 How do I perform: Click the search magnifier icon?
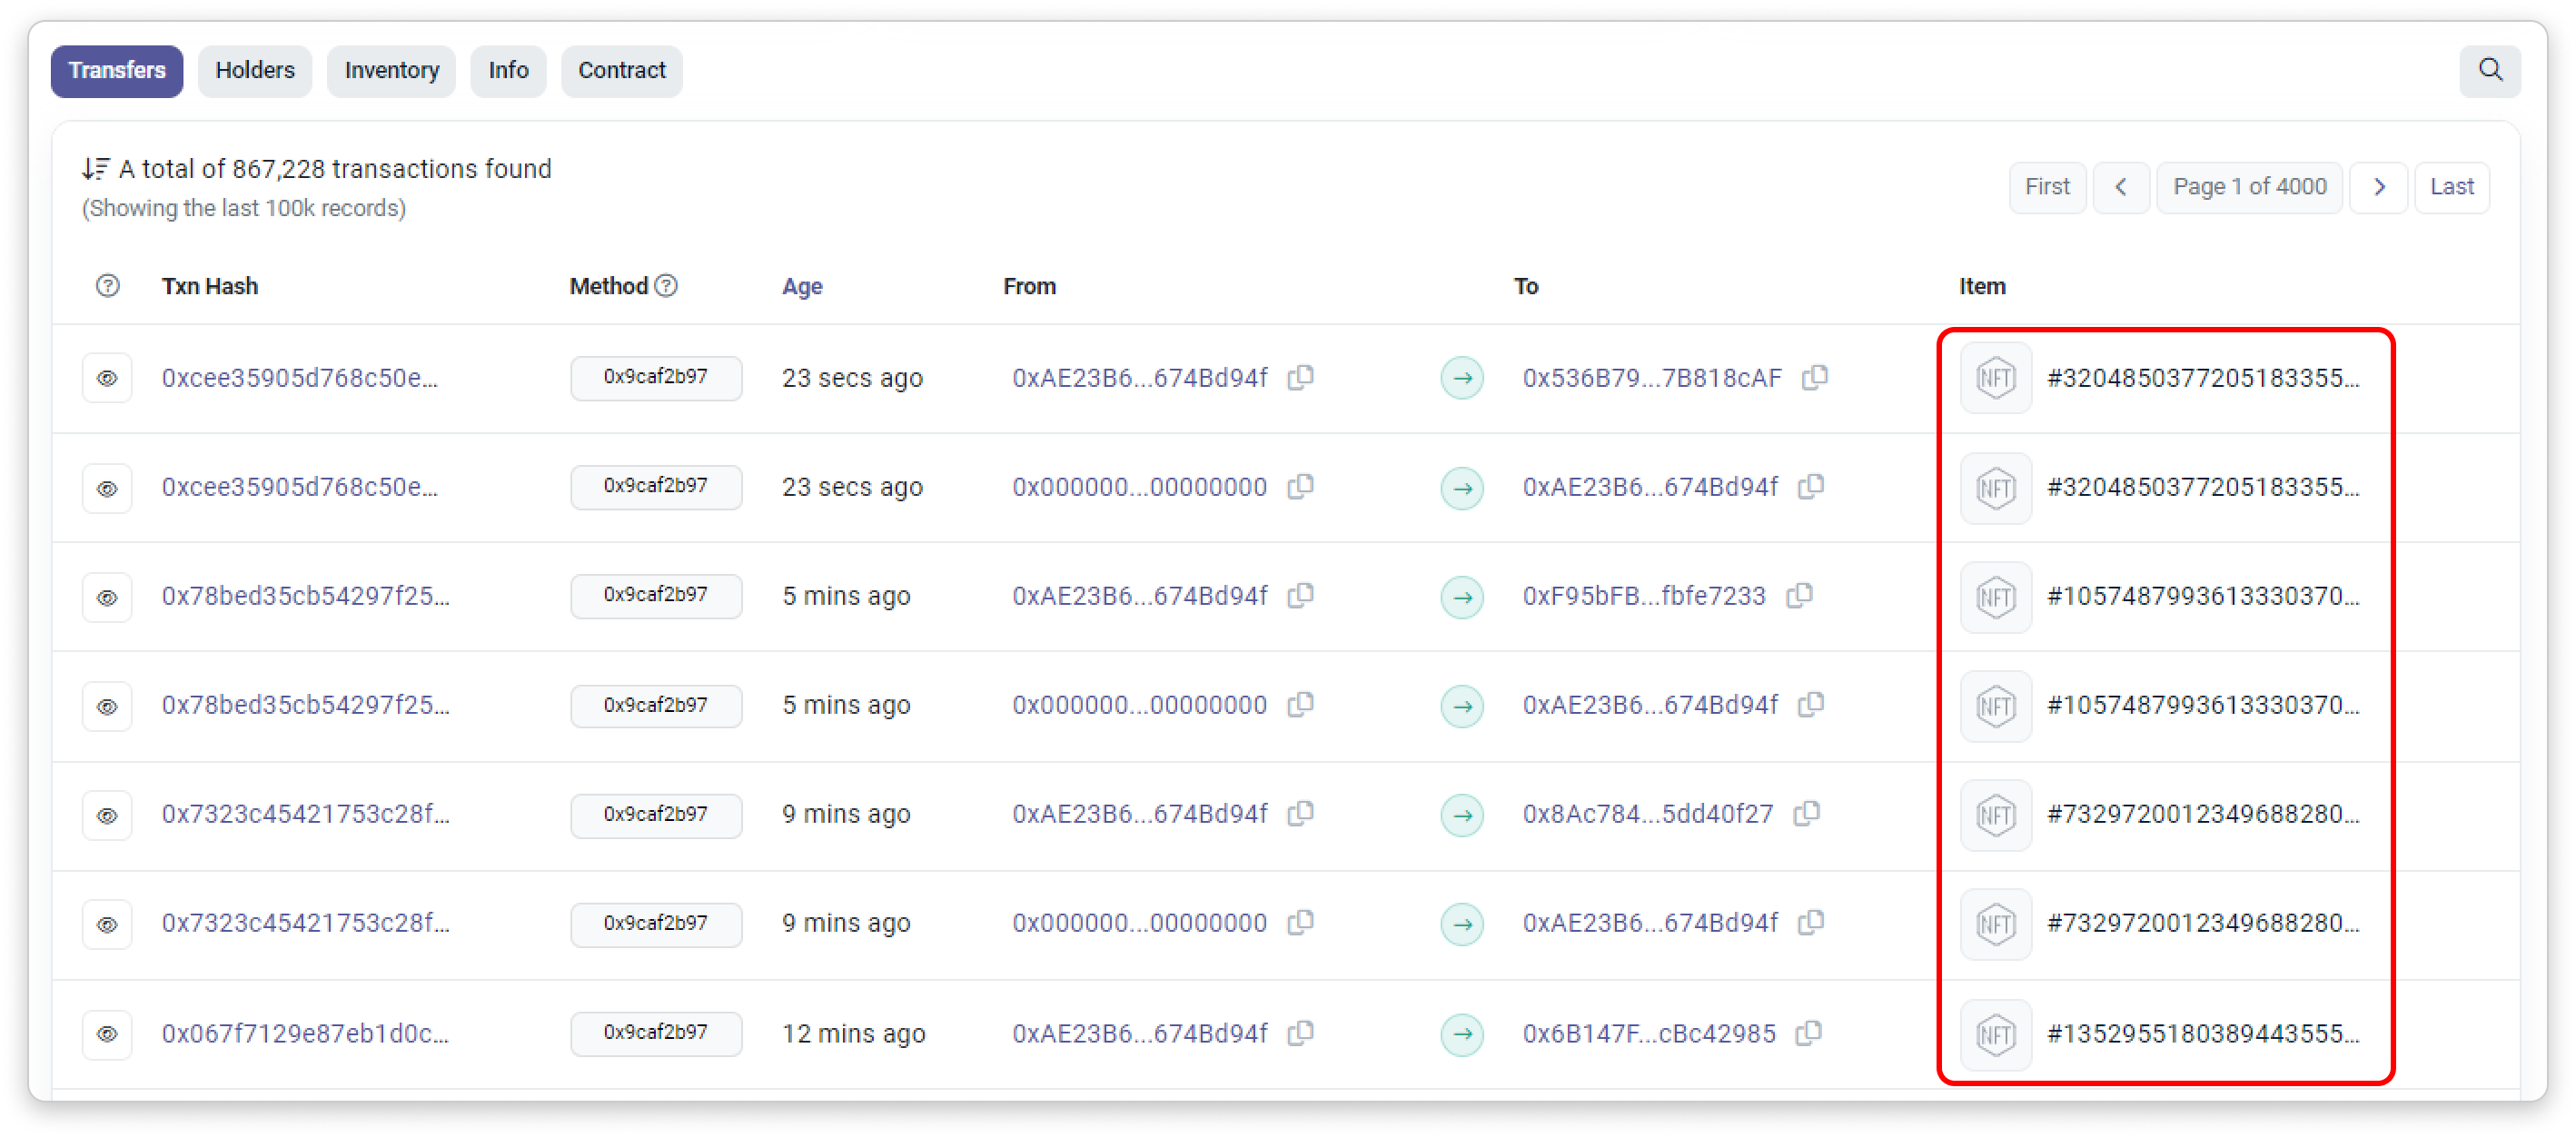pos(2490,70)
